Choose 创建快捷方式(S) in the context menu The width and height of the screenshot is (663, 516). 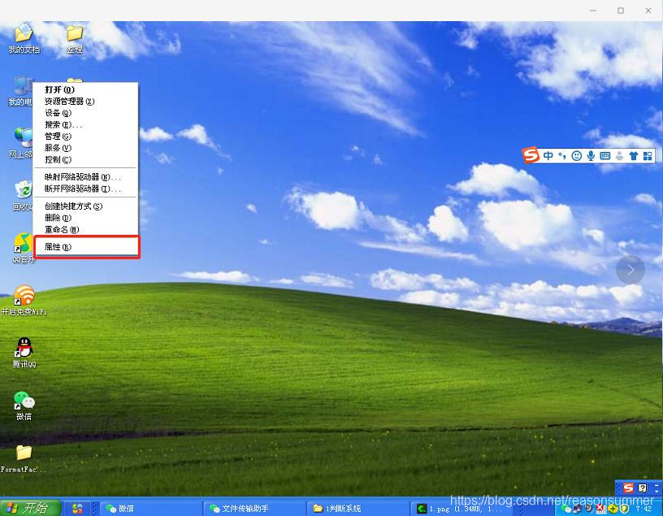click(x=85, y=206)
